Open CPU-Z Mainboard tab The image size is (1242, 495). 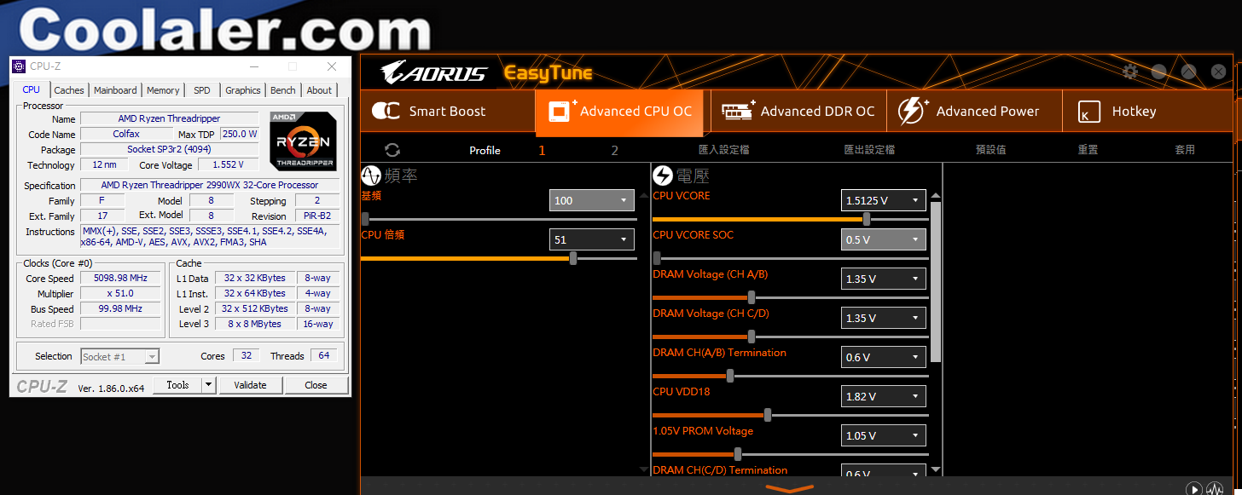[x=115, y=90]
